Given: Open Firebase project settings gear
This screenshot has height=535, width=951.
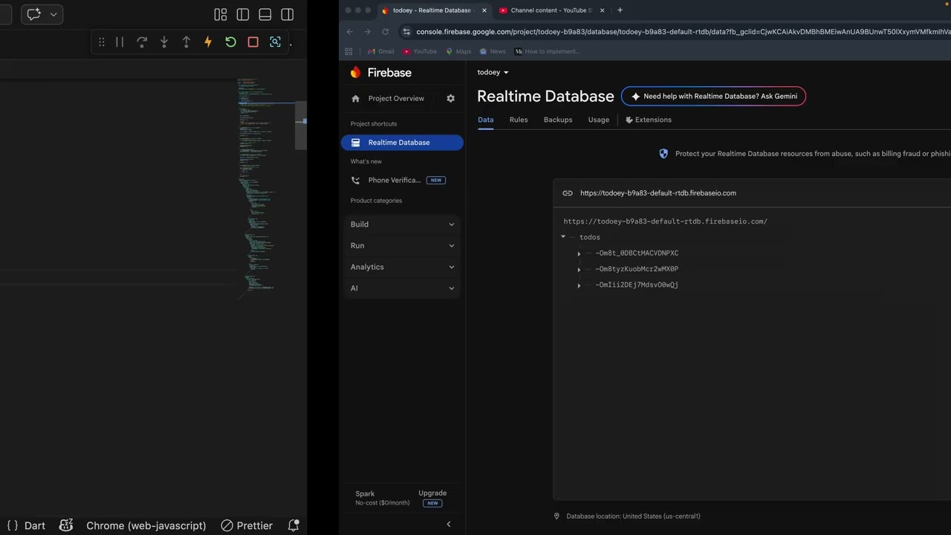Looking at the screenshot, I should pos(450,98).
